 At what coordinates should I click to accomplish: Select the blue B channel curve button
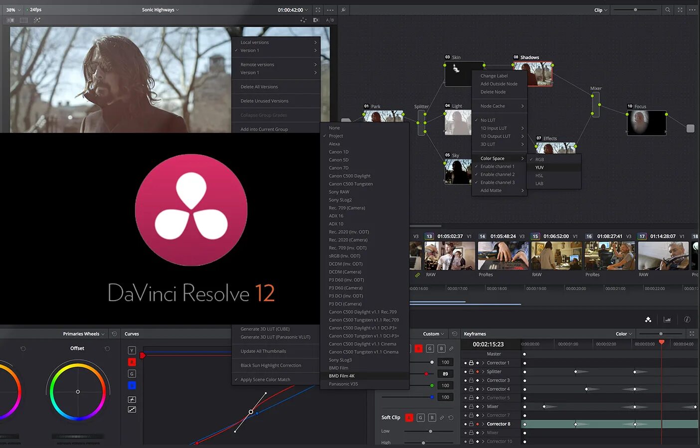132,385
